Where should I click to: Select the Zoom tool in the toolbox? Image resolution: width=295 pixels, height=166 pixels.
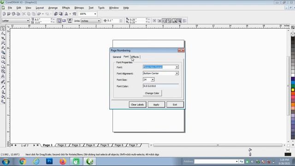3,43
